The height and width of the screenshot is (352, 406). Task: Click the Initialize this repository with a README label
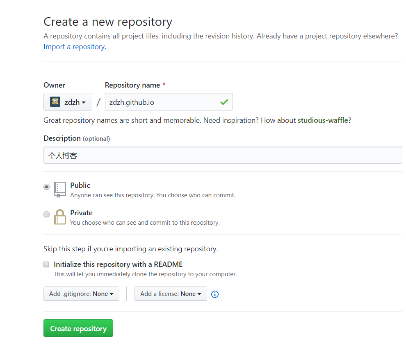coord(118,264)
